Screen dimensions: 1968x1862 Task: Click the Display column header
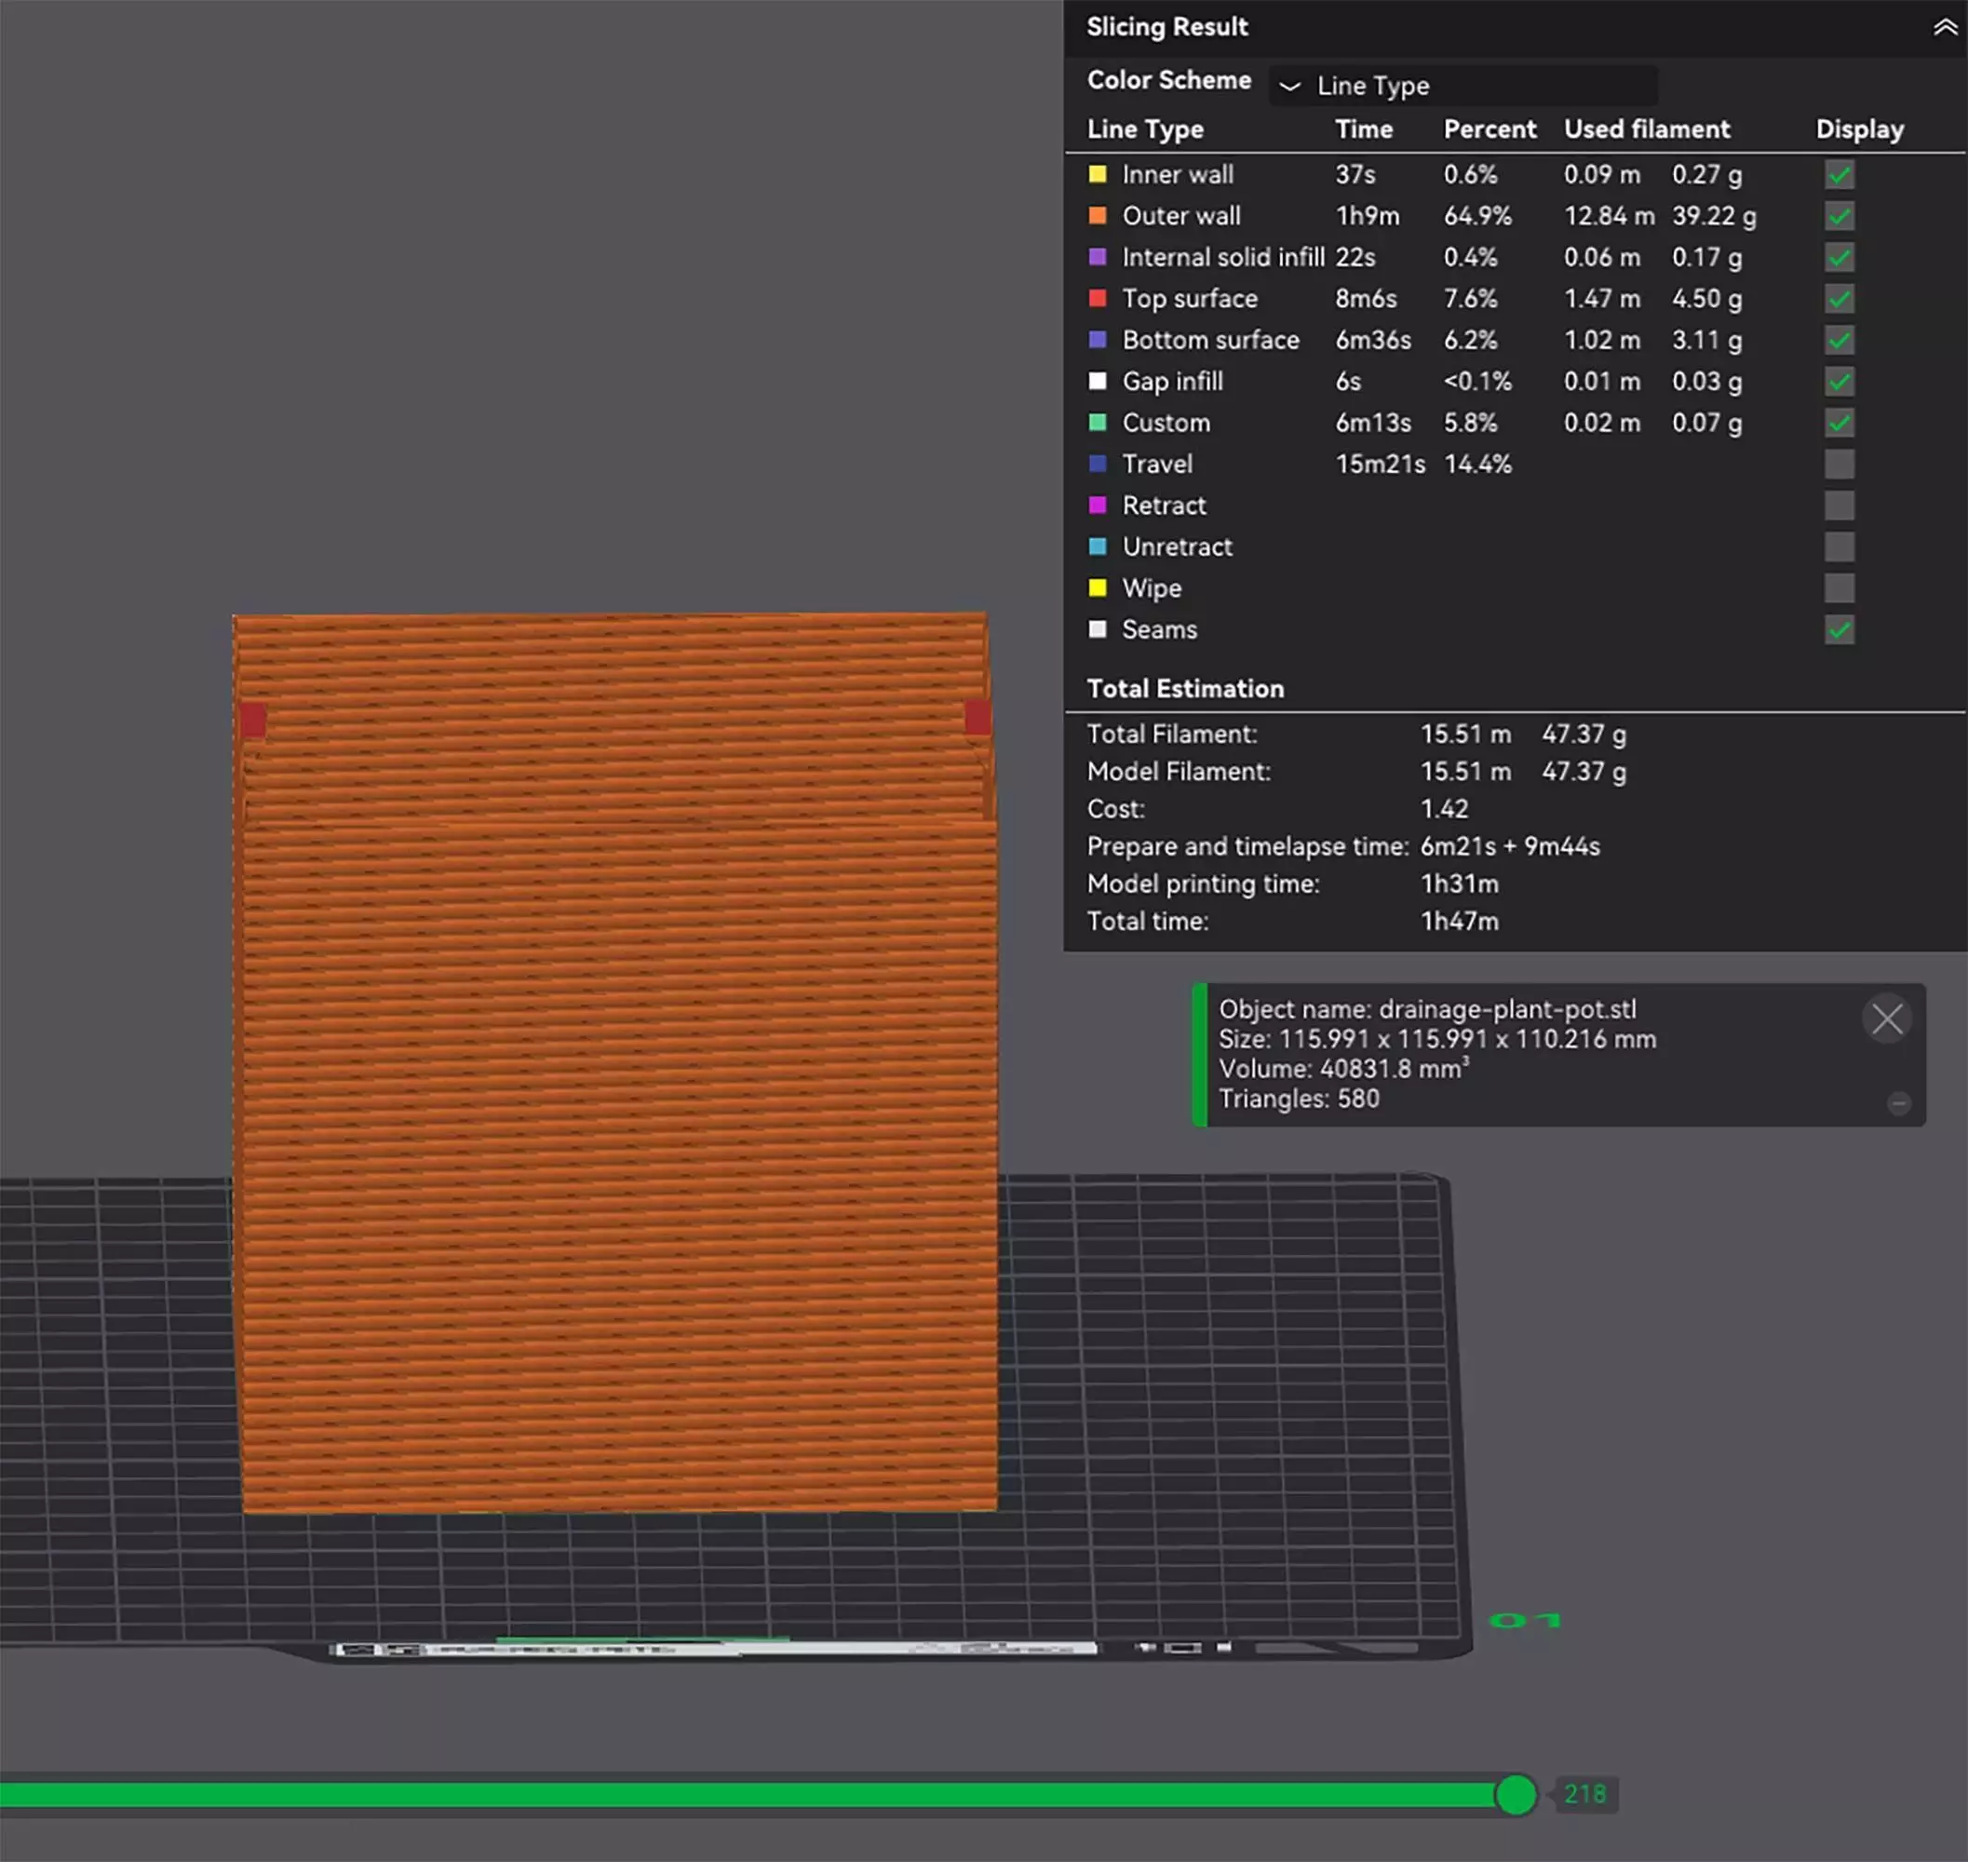tap(1858, 130)
